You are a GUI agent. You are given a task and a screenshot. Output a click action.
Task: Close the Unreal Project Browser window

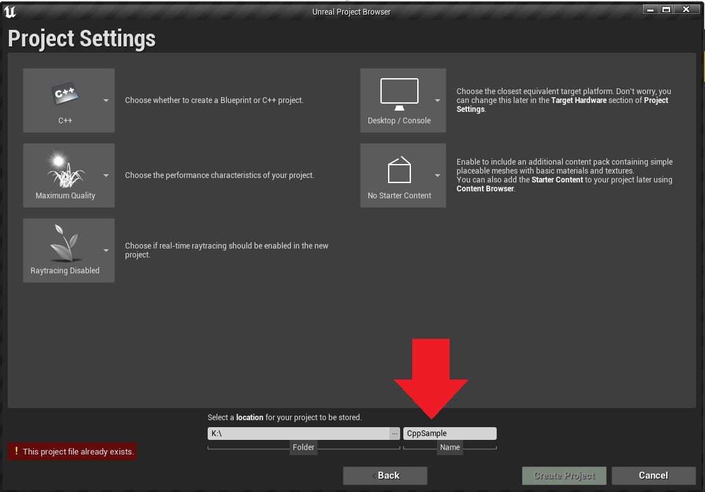pyautogui.click(x=686, y=10)
